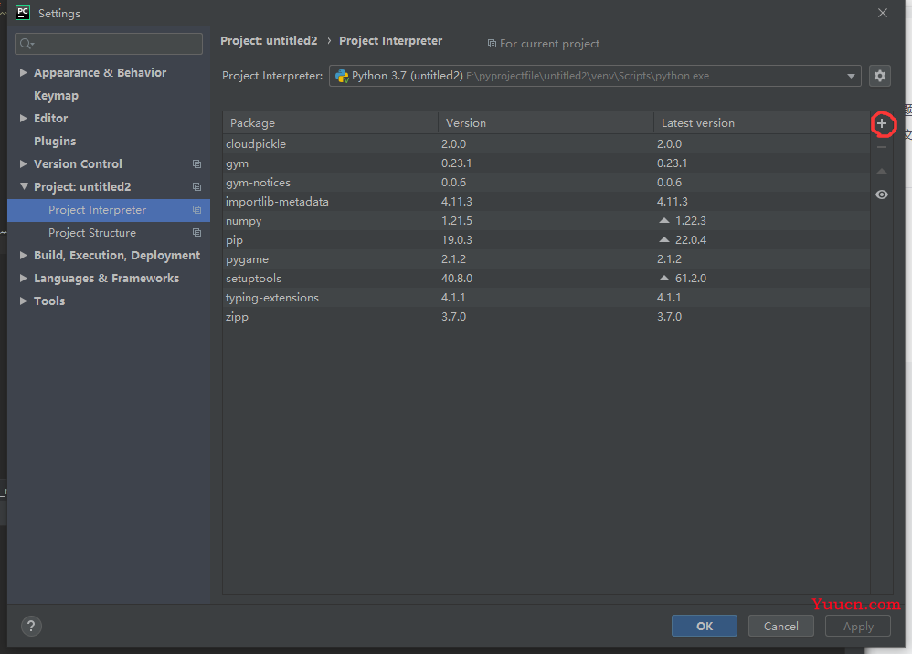The height and width of the screenshot is (654, 912).
Task: Expand the Version Control section
Action: click(23, 163)
